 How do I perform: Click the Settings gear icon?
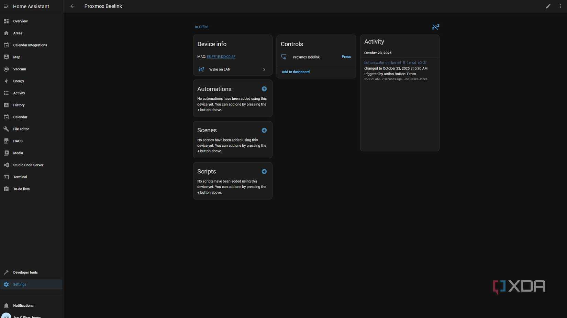(x=6, y=284)
